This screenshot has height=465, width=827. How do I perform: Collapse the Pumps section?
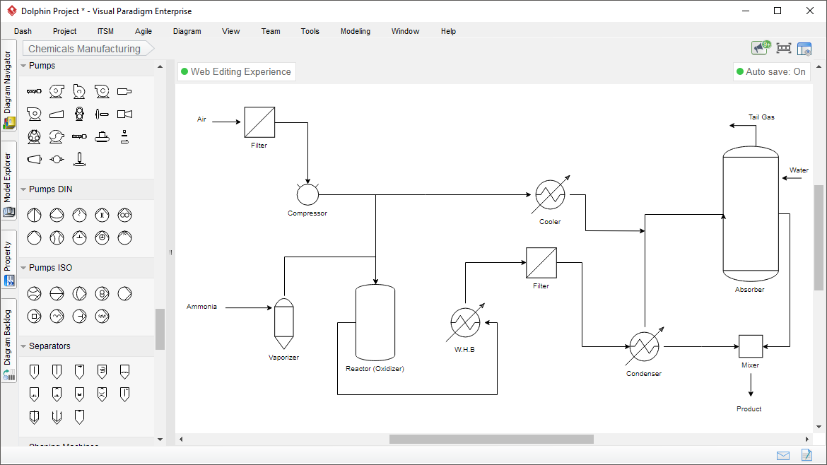click(x=23, y=65)
